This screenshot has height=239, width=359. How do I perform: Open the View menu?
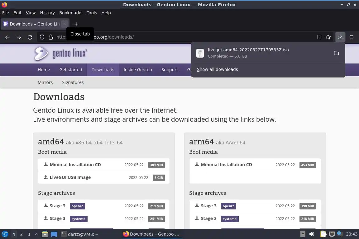coord(31,13)
